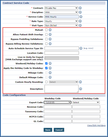The image size is (108, 137).
Task: Click the Weekday GL Code field
Action: tap(58, 121)
